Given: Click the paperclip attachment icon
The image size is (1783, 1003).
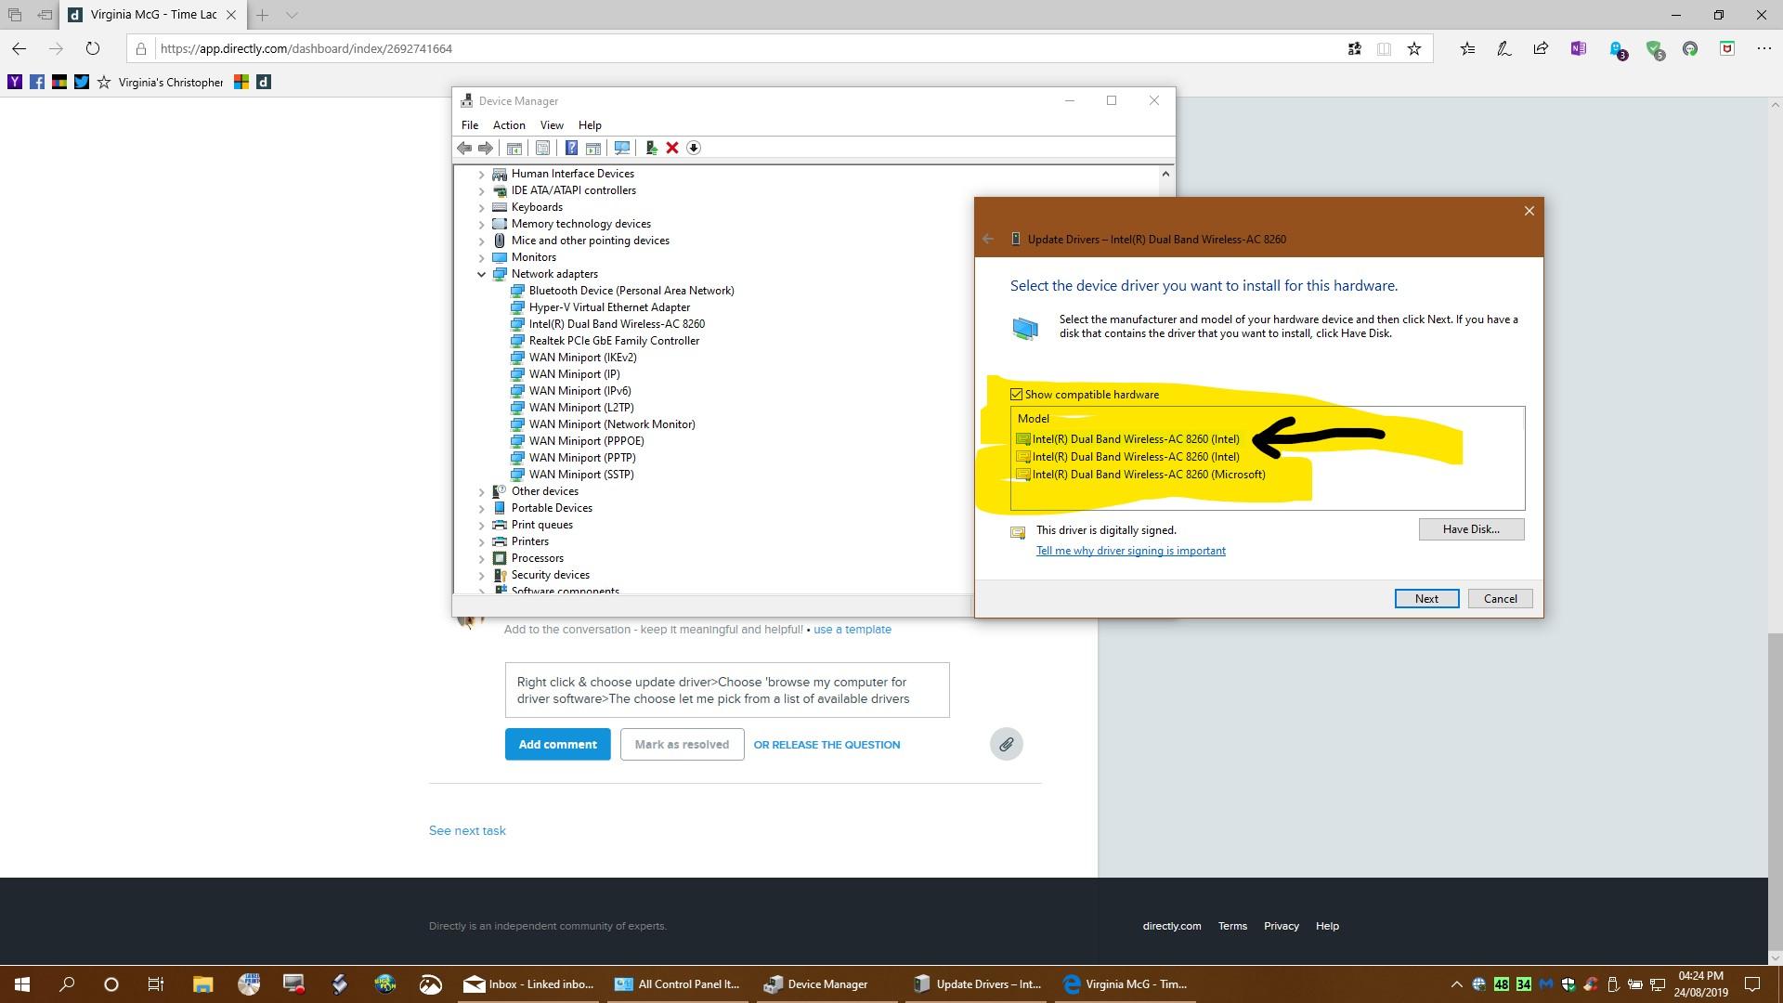Looking at the screenshot, I should (x=1006, y=744).
